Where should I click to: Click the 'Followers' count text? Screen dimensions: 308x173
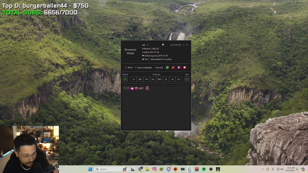point(150,49)
